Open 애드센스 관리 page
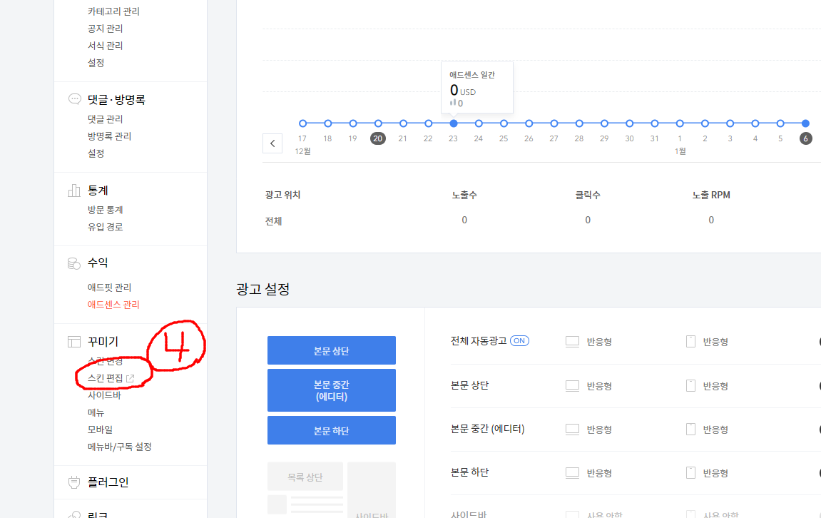The image size is (821, 518). (113, 304)
